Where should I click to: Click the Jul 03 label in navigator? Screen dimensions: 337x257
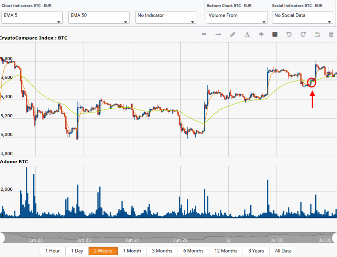(277, 240)
